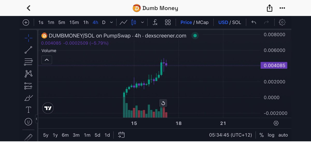
Task: Set date range to 5y
Action: pos(46,135)
